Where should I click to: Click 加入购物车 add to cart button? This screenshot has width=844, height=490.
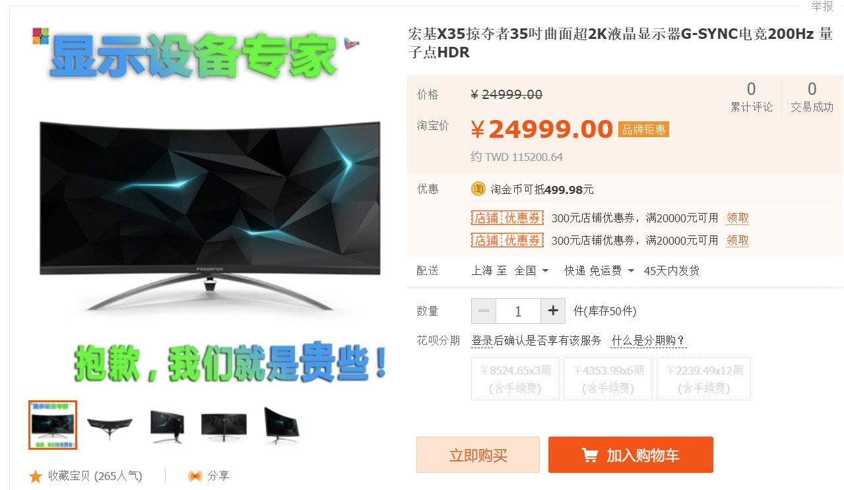tap(631, 455)
